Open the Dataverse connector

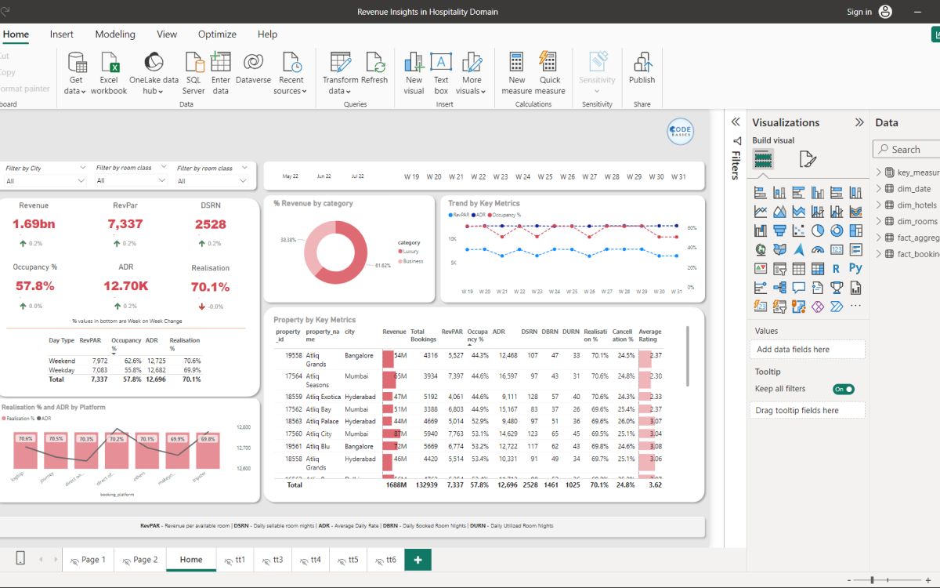[253, 69]
